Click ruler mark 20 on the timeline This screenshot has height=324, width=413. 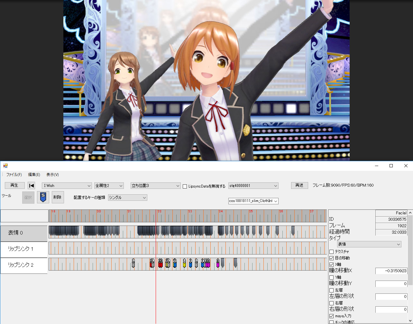point(99,211)
